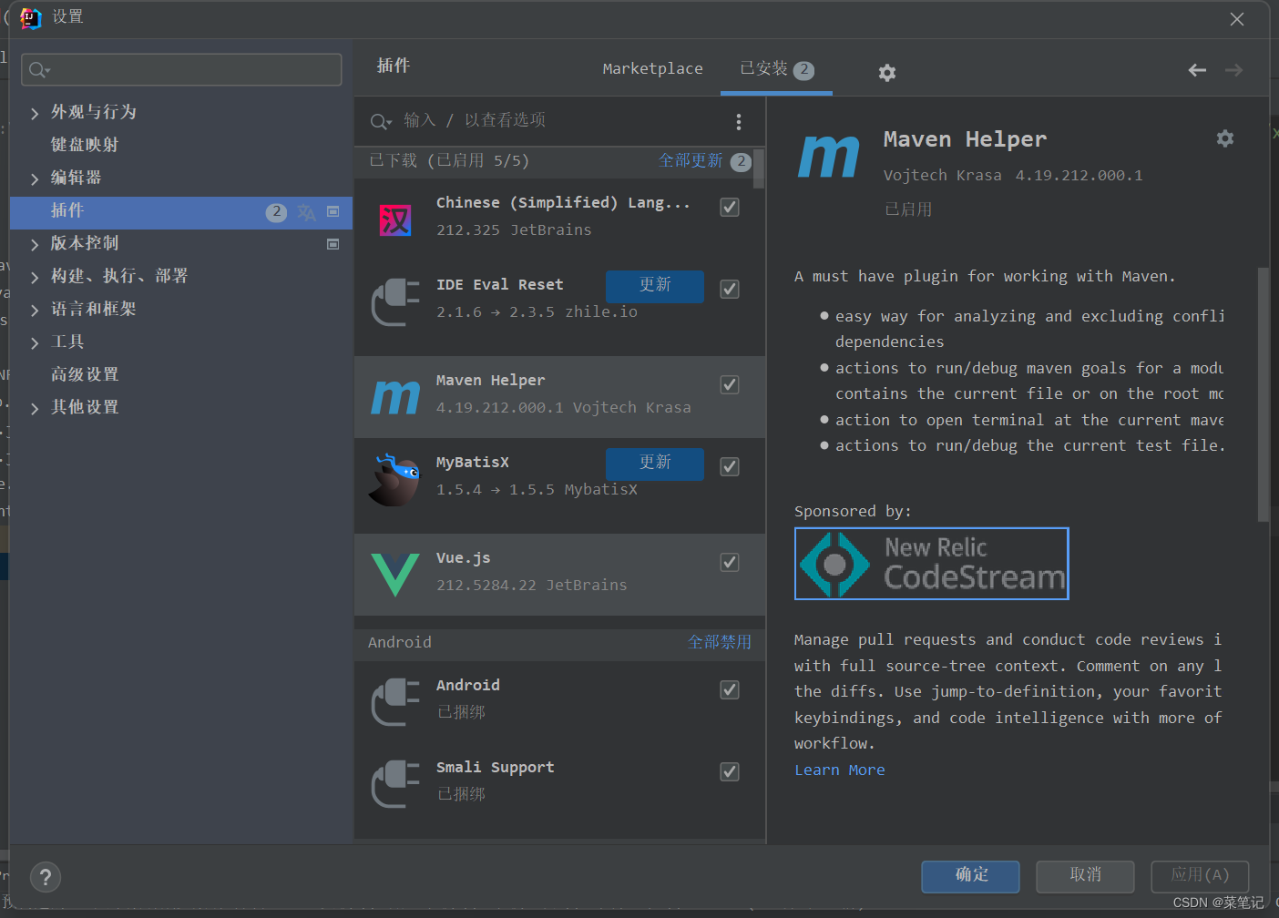Expand the 版本控制 settings node
The image size is (1279, 918).
pyautogui.click(x=35, y=244)
